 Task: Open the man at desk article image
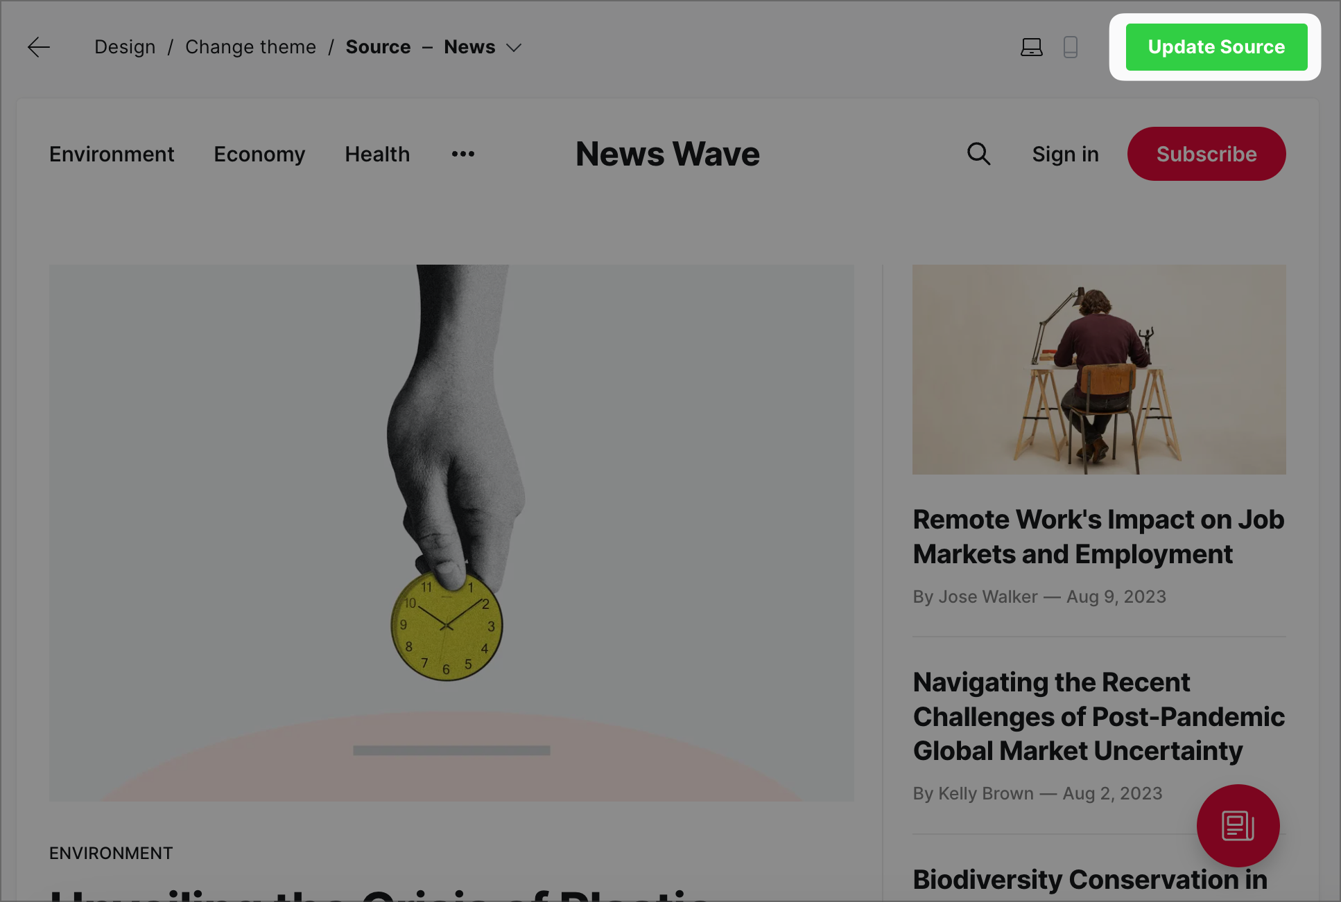coord(1099,369)
